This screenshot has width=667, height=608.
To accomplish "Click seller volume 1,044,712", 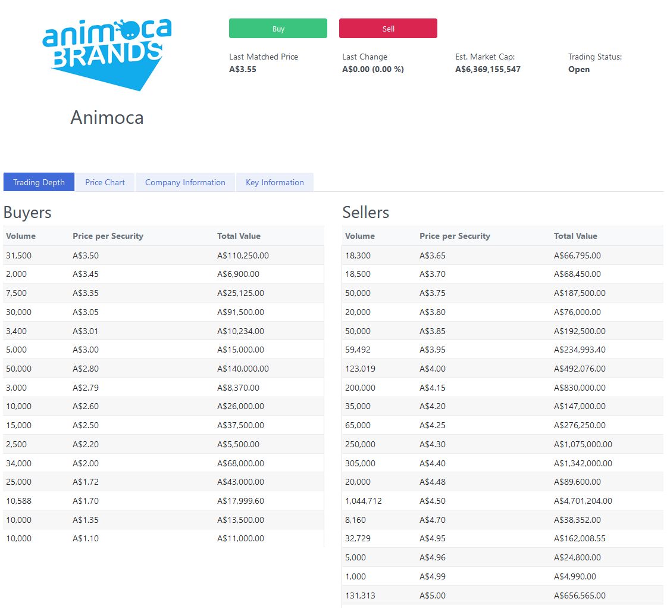I will tap(364, 501).
